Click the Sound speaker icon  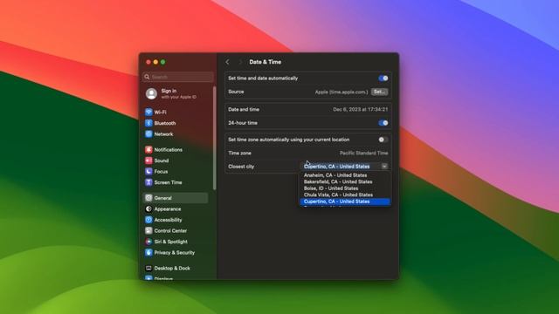(148, 160)
